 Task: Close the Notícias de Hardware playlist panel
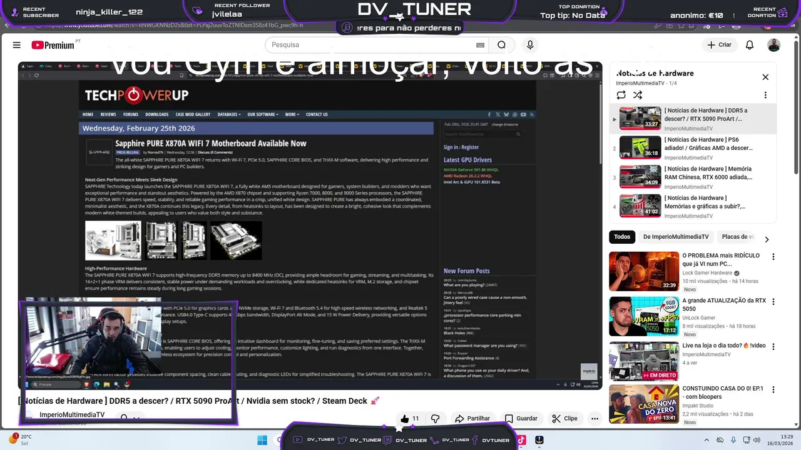tap(765, 77)
